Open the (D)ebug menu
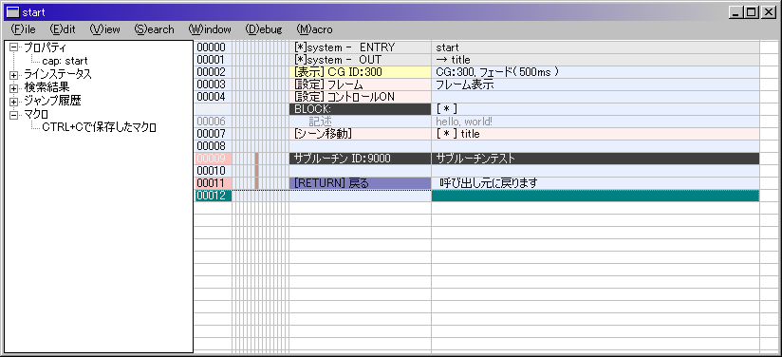The width and height of the screenshot is (782, 357). [264, 29]
